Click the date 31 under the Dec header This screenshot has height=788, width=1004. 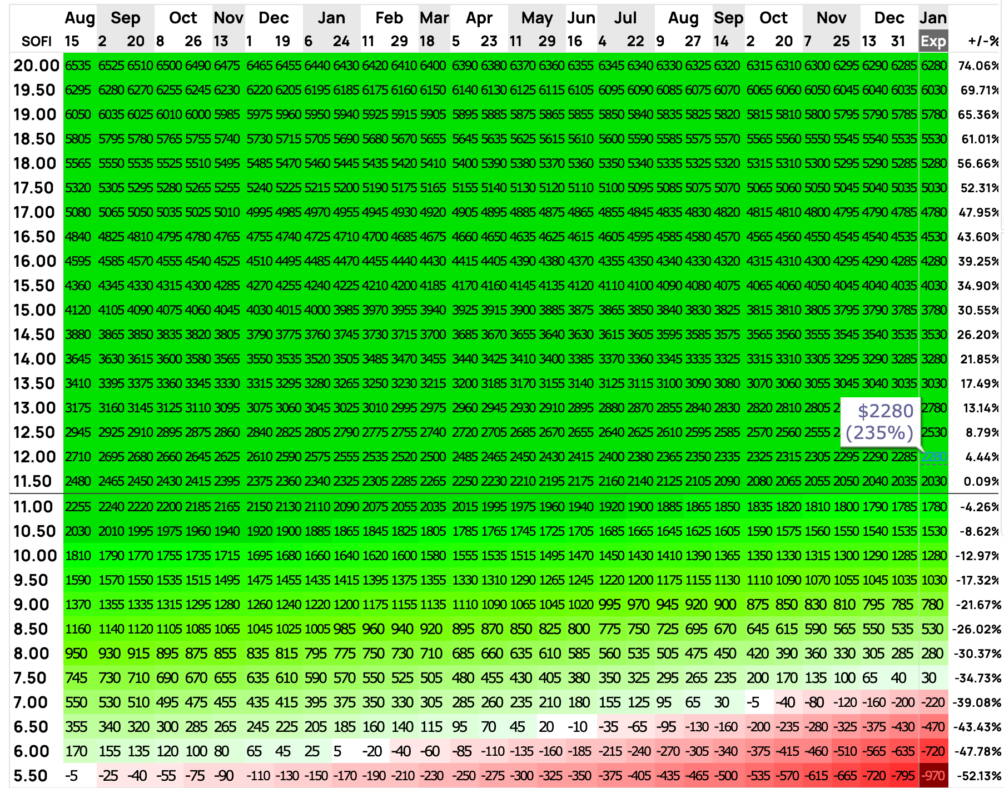click(898, 41)
